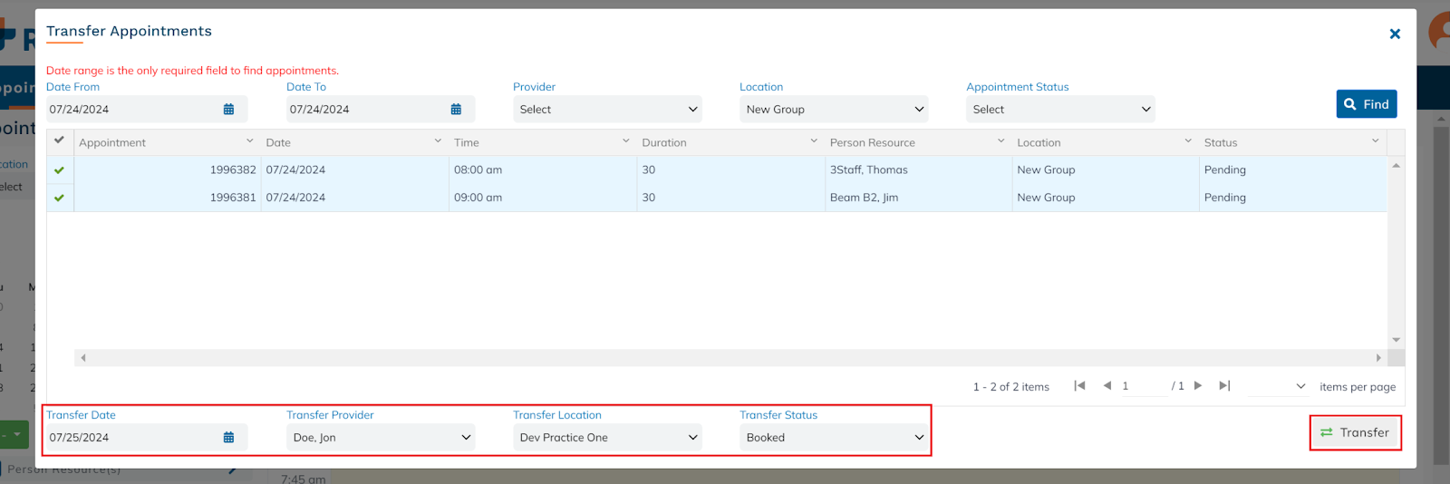Uncheck appointment 1996381 row
The width and height of the screenshot is (1450, 484).
coord(60,198)
